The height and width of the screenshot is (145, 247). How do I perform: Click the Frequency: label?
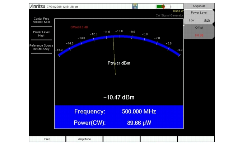coord(90,112)
